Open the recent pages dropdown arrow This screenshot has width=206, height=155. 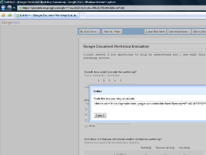click(14, 8)
